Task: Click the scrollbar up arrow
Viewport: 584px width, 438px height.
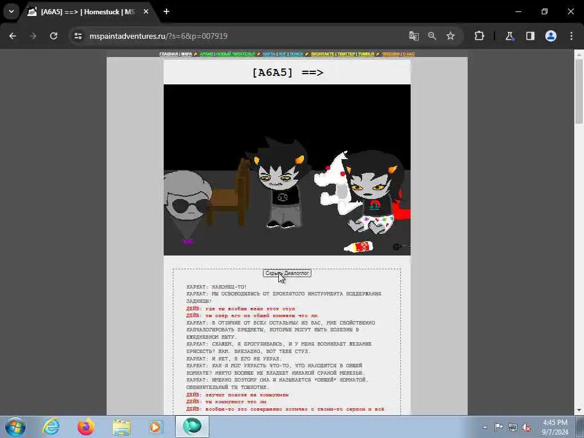Action: point(579,54)
